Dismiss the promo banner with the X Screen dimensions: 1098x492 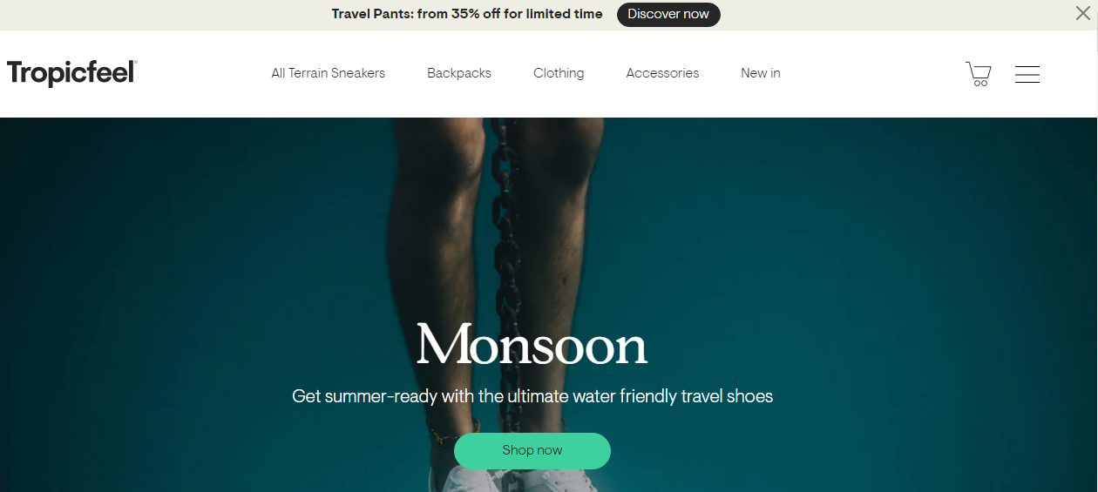1082,13
